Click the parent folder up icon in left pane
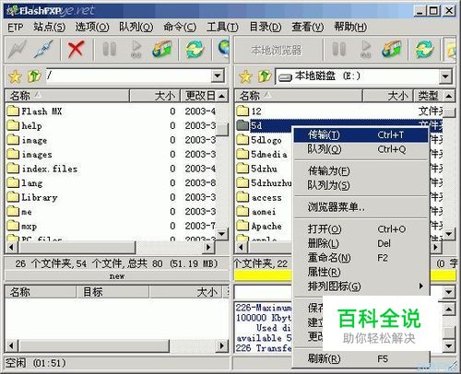The image size is (461, 374). tap(34, 76)
